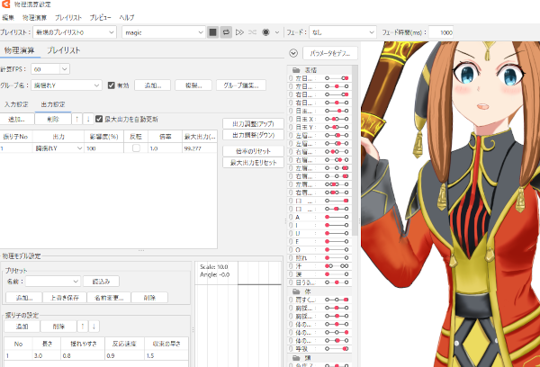Click the 出力調整(アップ) button
This screenshot has width=540, height=367.
tap(253, 123)
